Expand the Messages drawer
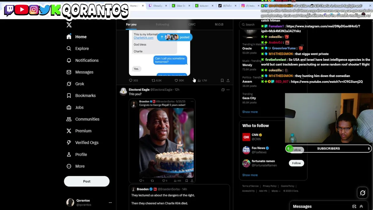This screenshot has width=373, height=210. (x=361, y=206)
